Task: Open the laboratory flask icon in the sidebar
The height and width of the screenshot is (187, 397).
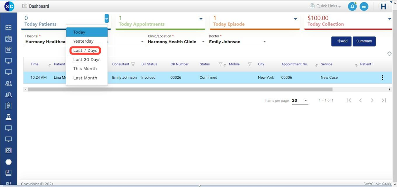Action: (9, 117)
